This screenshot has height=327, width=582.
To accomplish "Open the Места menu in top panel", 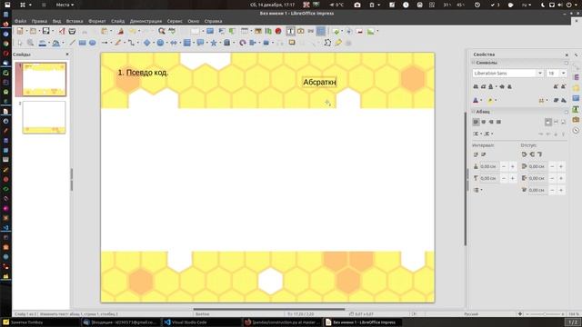I will (x=65, y=5).
